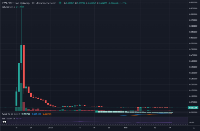Click the Volume SMA value 21.492K
200x131 pixels.
[20, 7]
